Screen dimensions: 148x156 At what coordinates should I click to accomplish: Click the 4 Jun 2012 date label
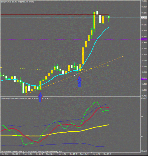click(5, 154)
